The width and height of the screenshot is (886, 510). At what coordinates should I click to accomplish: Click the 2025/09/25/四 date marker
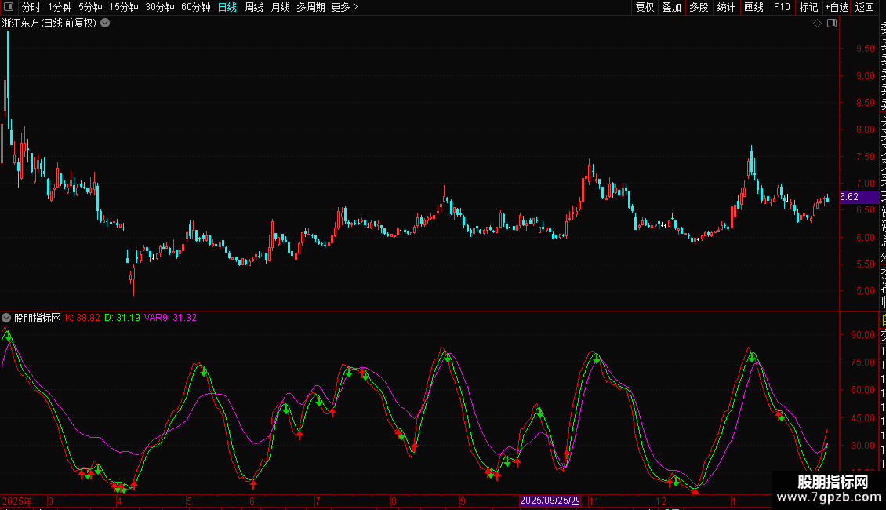click(x=550, y=501)
